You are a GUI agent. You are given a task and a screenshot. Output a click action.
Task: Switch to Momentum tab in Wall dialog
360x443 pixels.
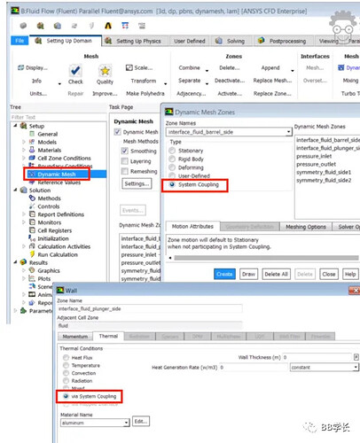[x=75, y=337]
